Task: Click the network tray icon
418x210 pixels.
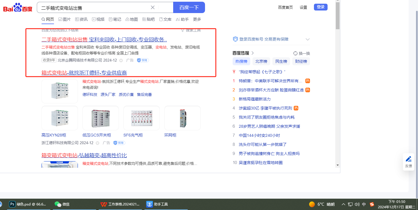Action: 350,204
